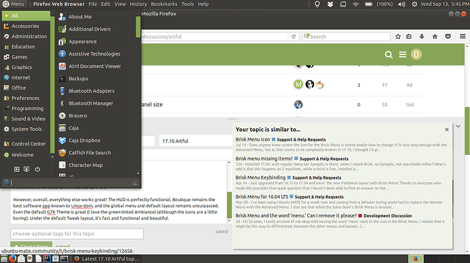Click the optional tags input field
The width and height of the screenshot is (470, 263).
pos(77,234)
